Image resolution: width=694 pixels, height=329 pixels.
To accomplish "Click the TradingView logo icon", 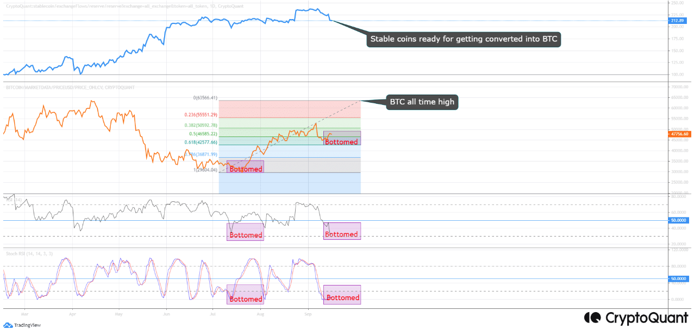I will [8, 325].
